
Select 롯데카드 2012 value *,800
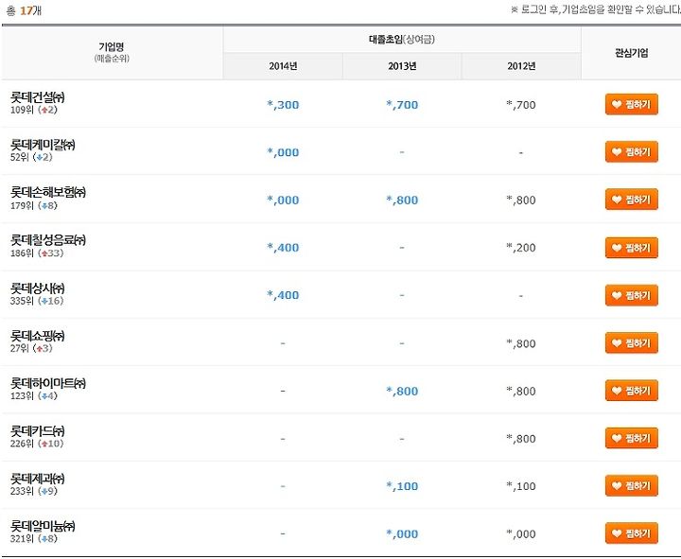click(x=521, y=439)
